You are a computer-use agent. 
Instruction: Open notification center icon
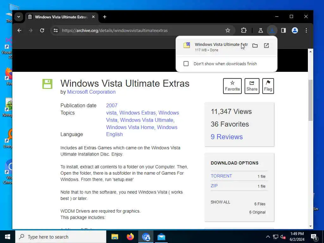314,237
